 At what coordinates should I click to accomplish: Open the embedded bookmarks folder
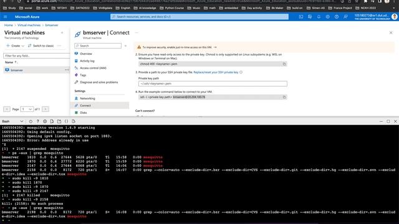coord(229,8)
